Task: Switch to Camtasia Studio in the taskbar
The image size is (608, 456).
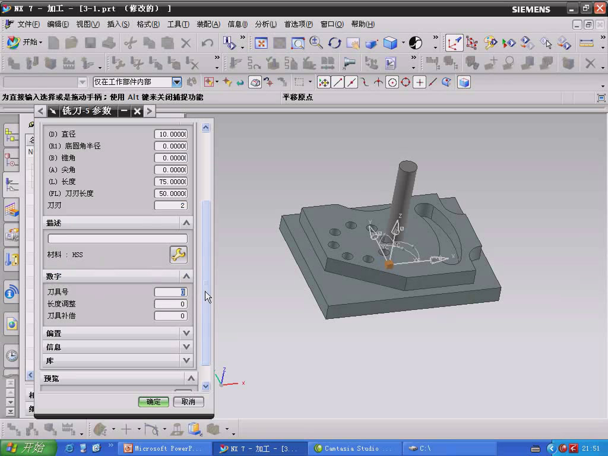Action: coord(355,448)
